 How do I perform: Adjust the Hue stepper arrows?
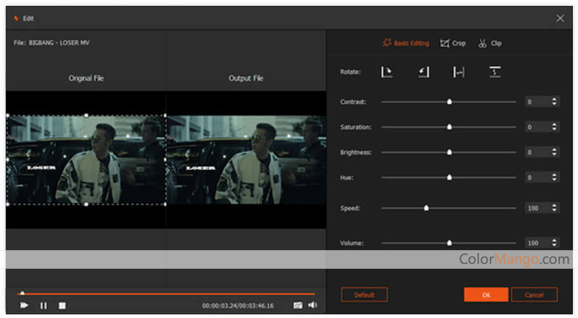click(554, 178)
